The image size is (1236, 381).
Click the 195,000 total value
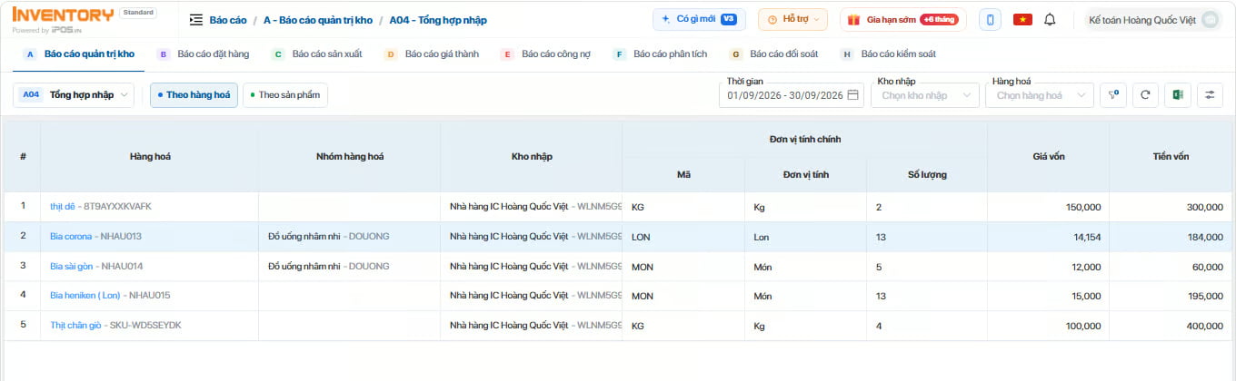pyautogui.click(x=1205, y=296)
